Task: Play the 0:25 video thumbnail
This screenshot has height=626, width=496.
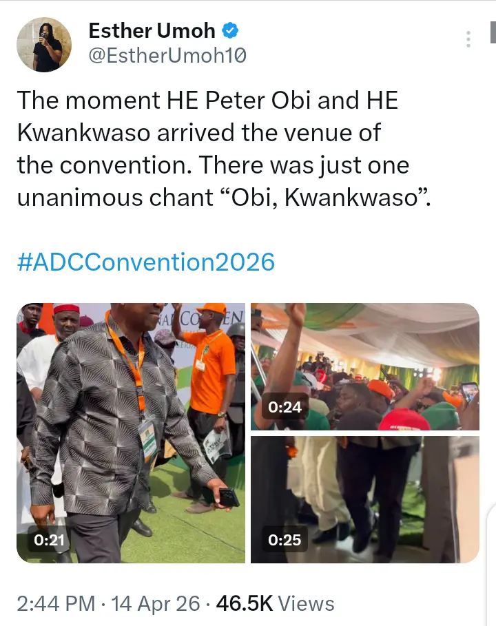Action: click(364, 499)
